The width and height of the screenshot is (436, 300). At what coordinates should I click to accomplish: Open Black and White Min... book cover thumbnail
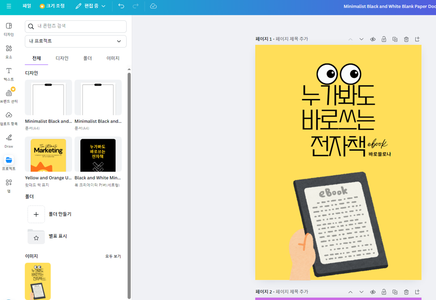click(98, 154)
